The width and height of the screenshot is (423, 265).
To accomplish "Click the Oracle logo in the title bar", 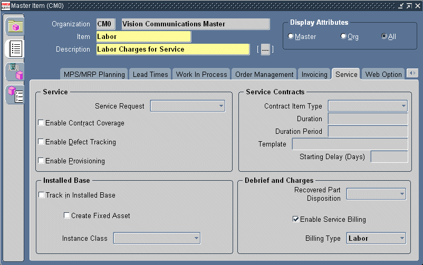I will [6, 6].
